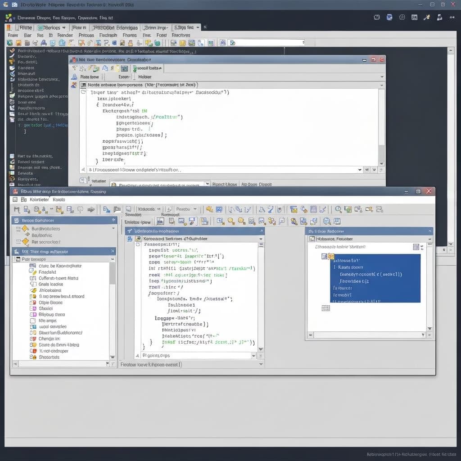The image size is (461, 461).
Task: Select the table grid icon in the lower window toolbar
Action: coord(314,209)
